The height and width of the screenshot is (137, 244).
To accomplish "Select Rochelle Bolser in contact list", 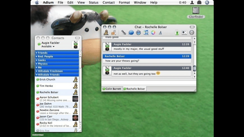I will (x=57, y=92).
